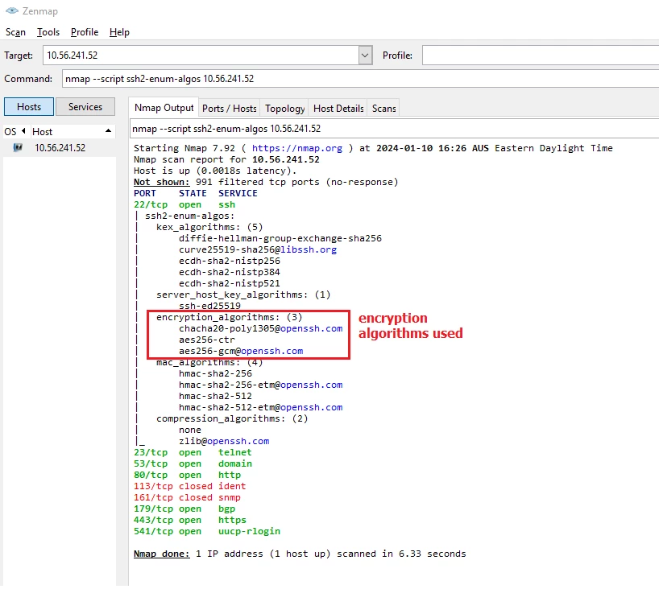The height and width of the screenshot is (589, 659).
Task: Click openssh.com link after zlib
Action: [x=238, y=441]
